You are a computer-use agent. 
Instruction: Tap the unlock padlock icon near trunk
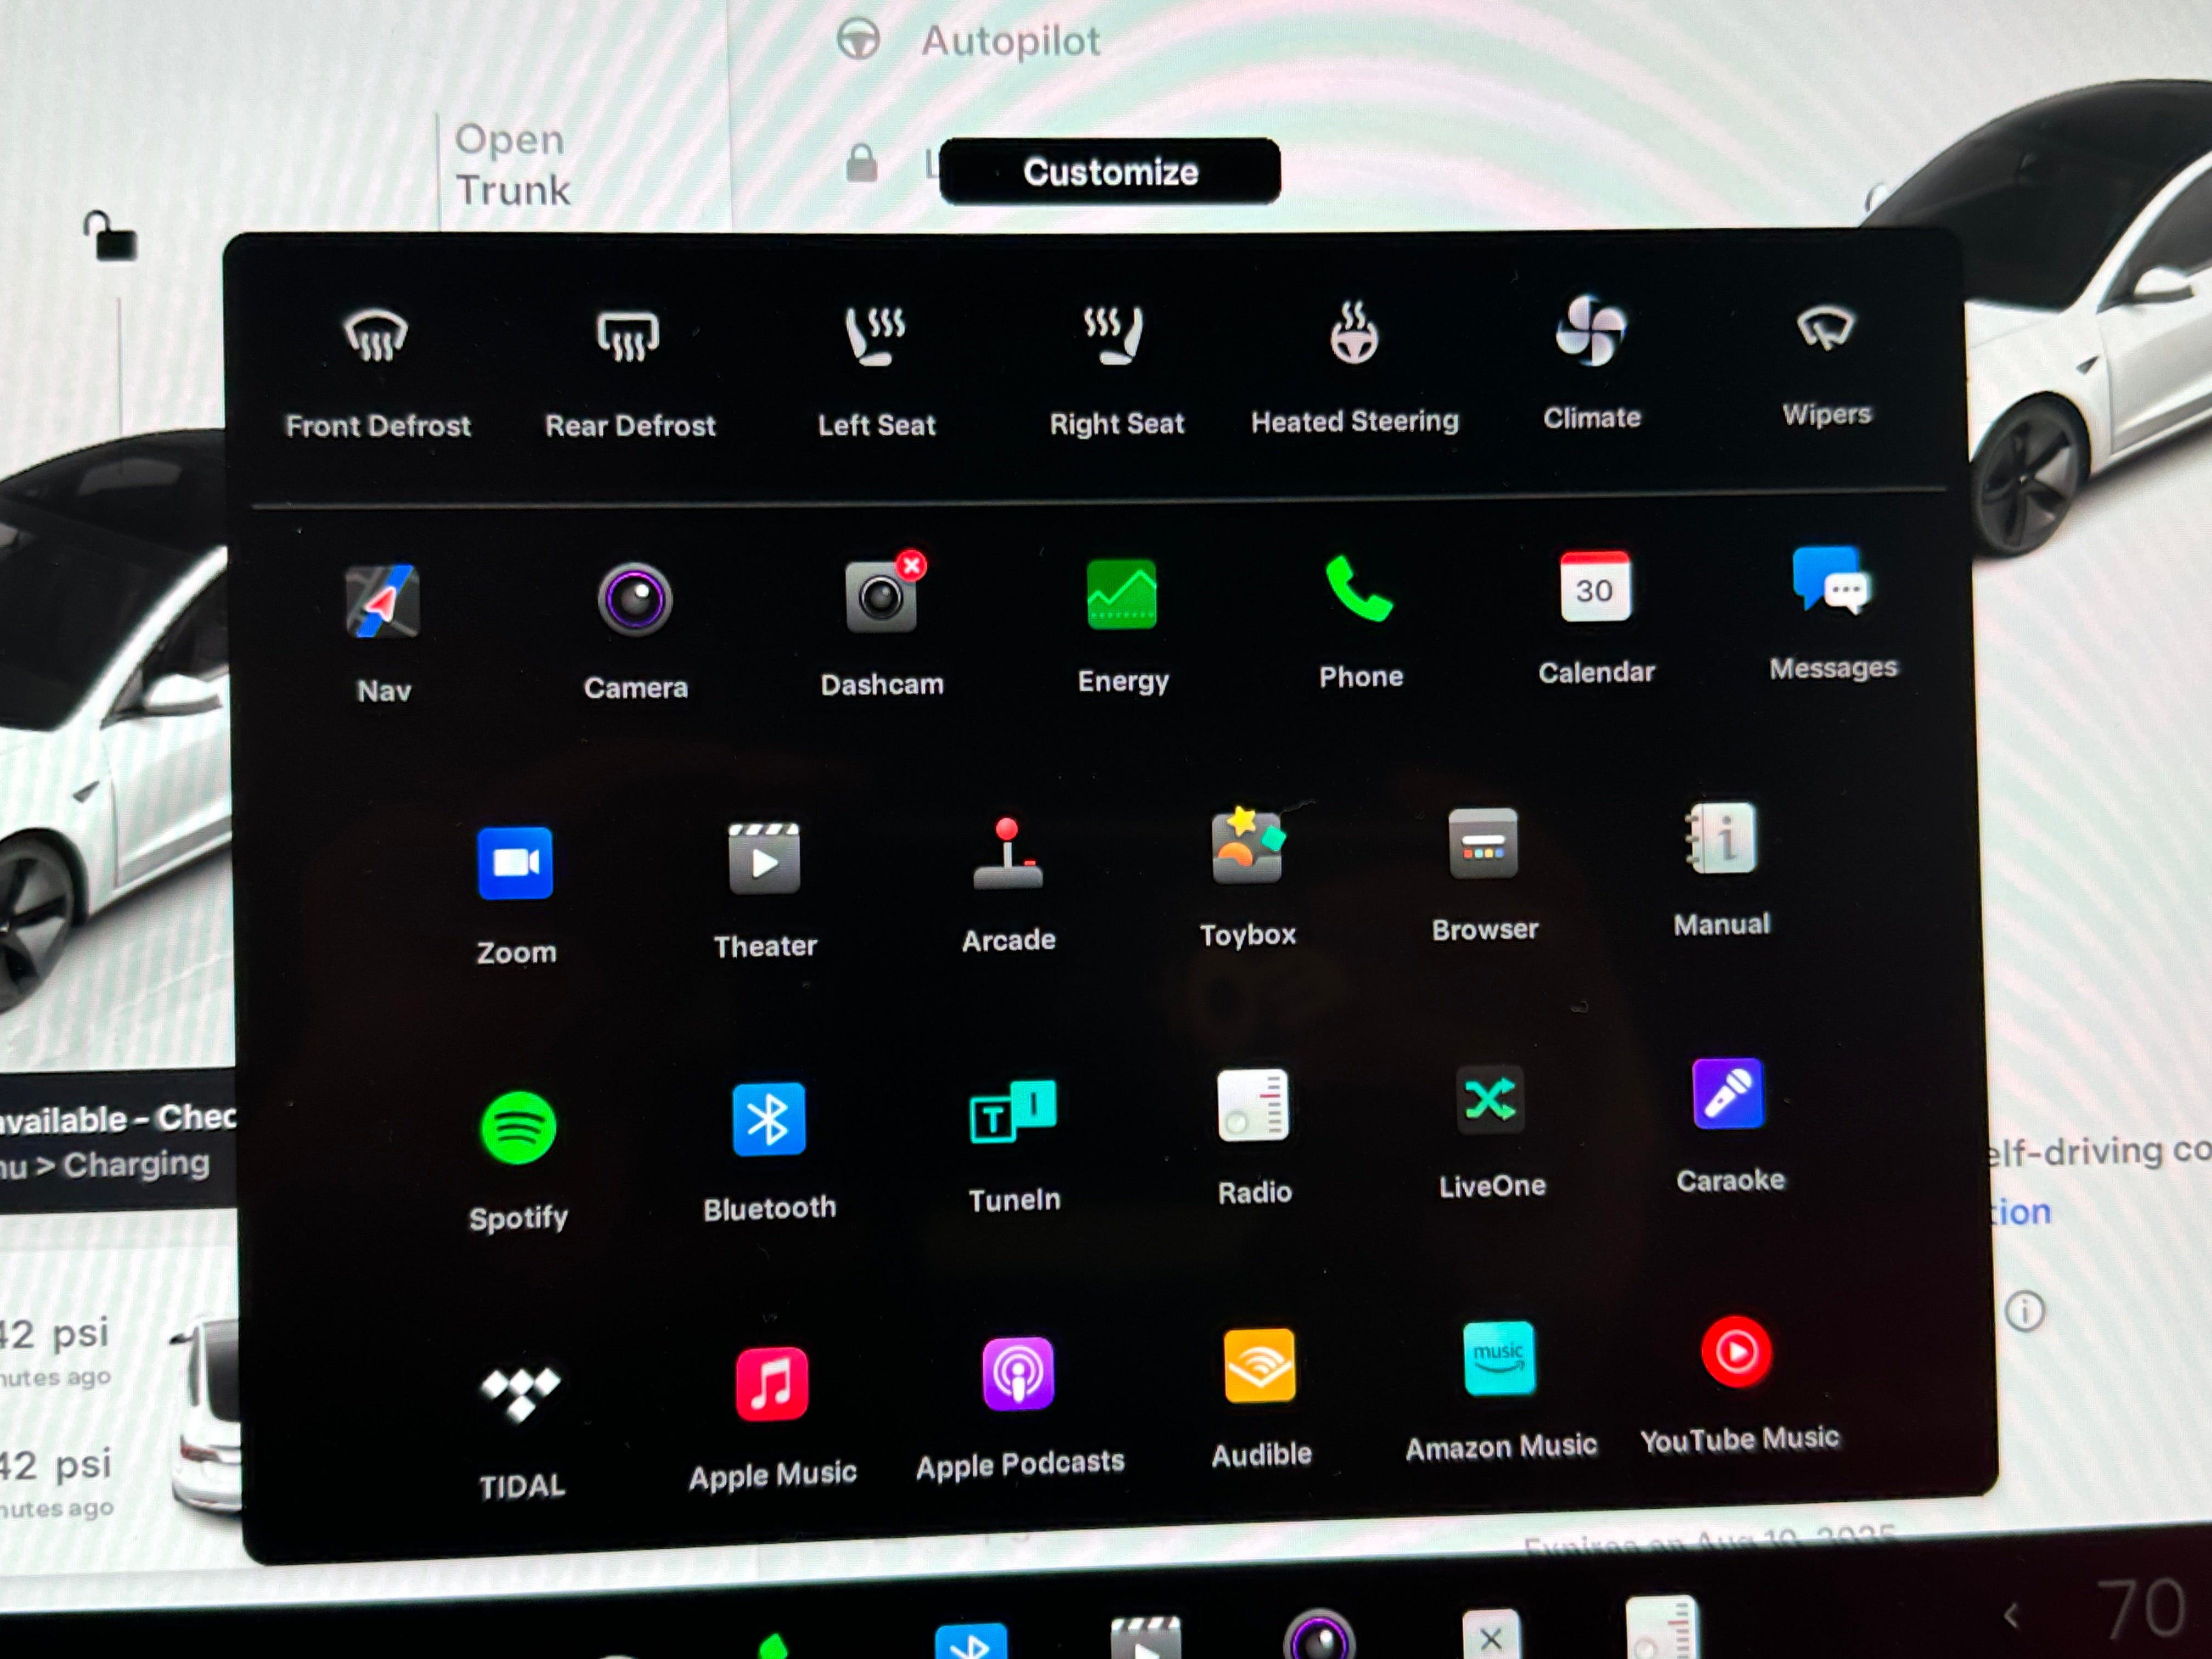(x=110, y=237)
